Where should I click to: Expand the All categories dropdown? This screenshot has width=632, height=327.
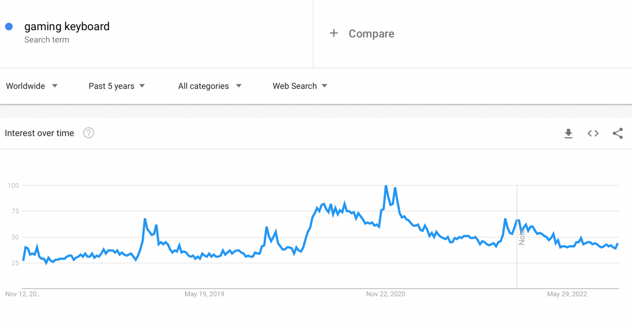click(x=209, y=86)
